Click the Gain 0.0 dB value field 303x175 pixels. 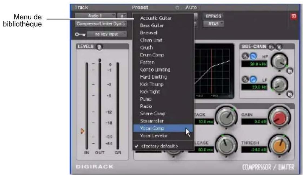click(254, 122)
